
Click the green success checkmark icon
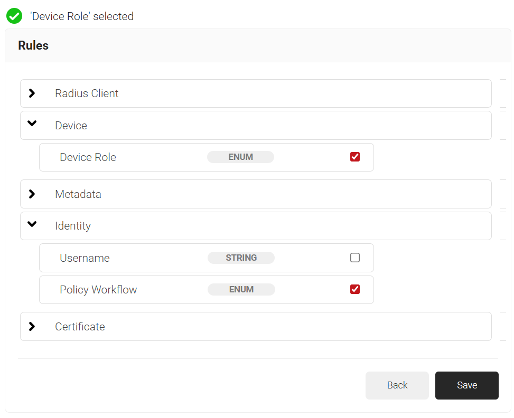tap(14, 16)
